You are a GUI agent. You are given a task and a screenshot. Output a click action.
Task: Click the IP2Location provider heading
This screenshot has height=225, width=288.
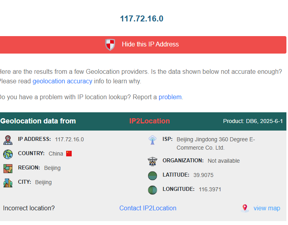pyautogui.click(x=149, y=121)
